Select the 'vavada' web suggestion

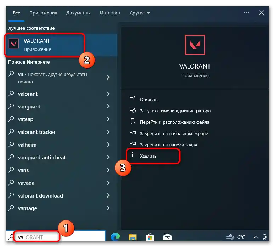coord(26,183)
